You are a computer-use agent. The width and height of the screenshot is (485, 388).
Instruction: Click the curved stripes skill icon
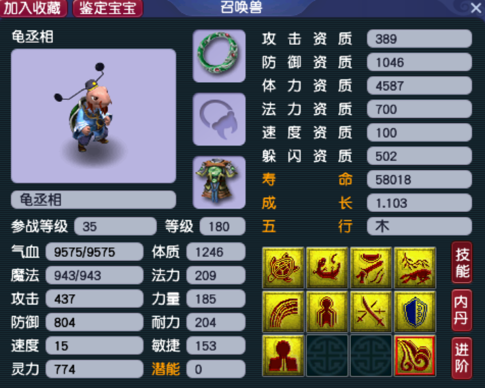pos(283,312)
